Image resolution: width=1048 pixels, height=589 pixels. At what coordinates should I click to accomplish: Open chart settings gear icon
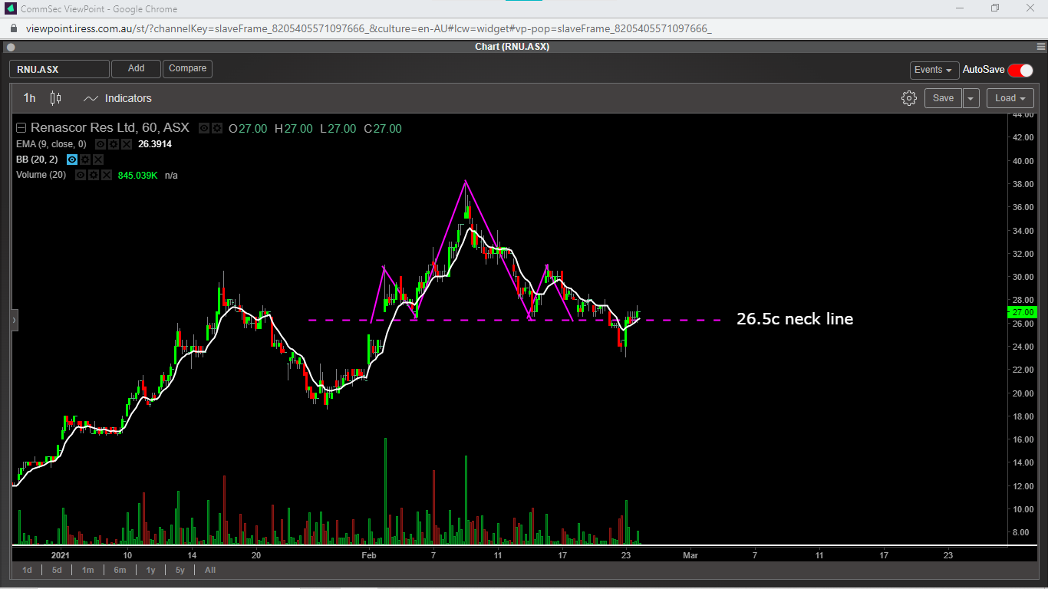[909, 98]
